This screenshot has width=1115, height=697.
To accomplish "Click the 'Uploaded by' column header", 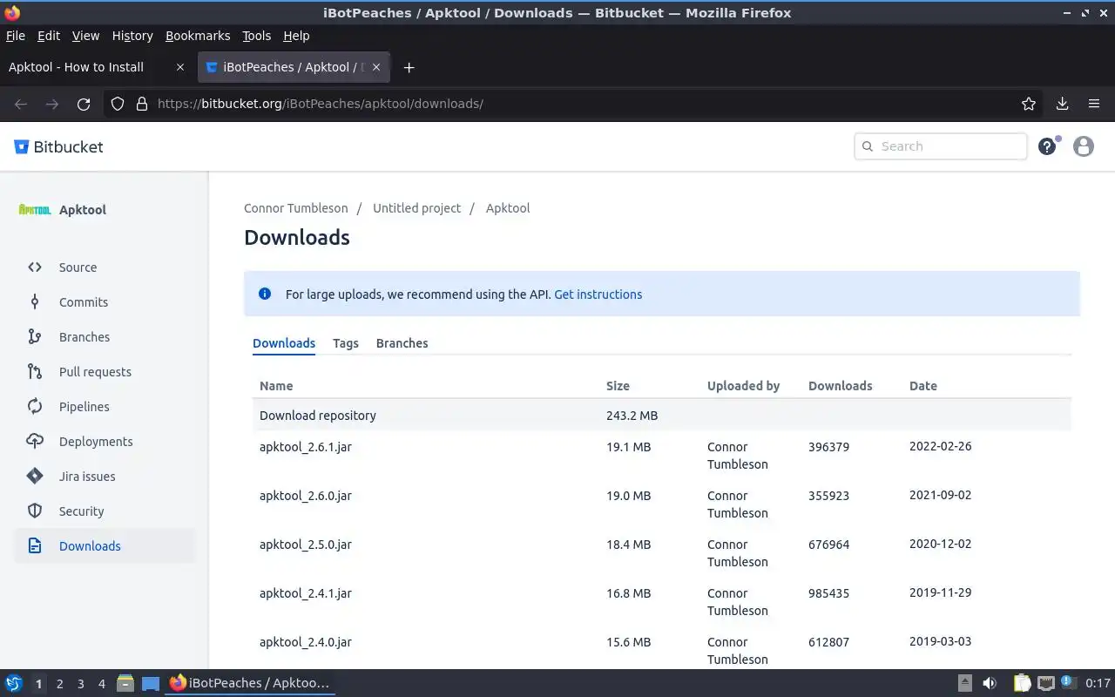I will point(743,386).
